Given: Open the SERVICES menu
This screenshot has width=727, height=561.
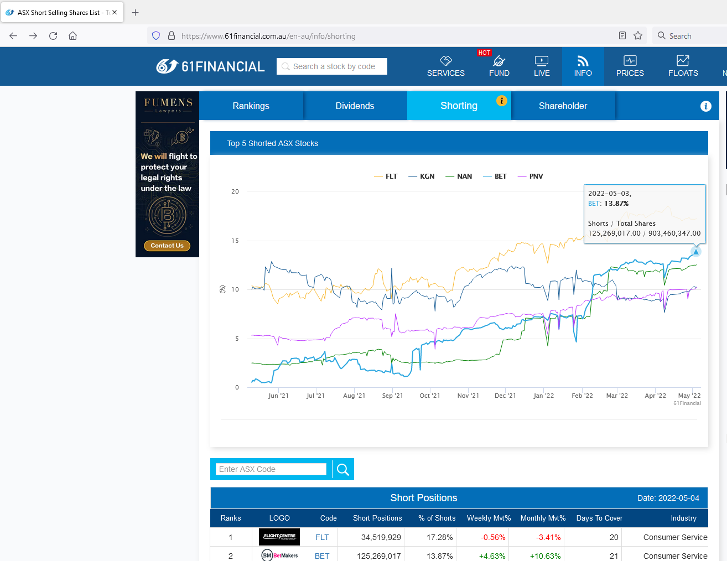Looking at the screenshot, I should pos(446,66).
